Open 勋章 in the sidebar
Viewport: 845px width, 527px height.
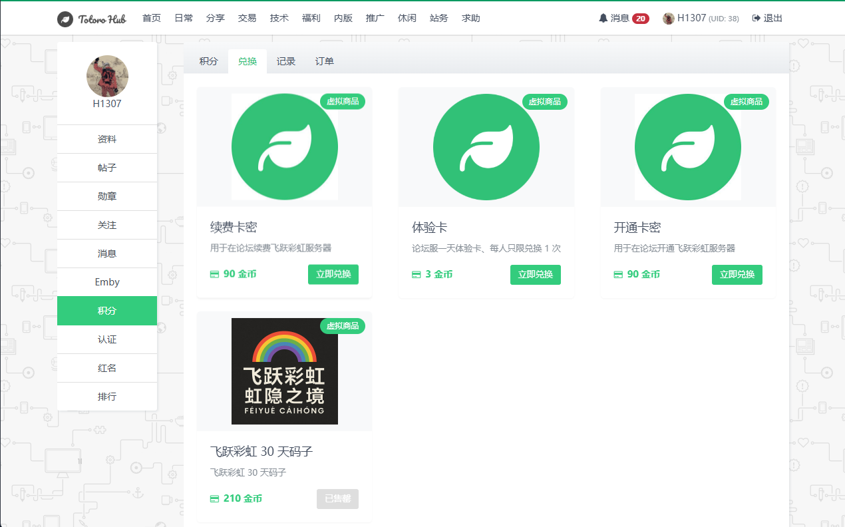[107, 196]
